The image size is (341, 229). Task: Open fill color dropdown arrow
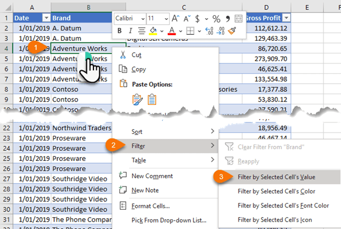coord(162,31)
